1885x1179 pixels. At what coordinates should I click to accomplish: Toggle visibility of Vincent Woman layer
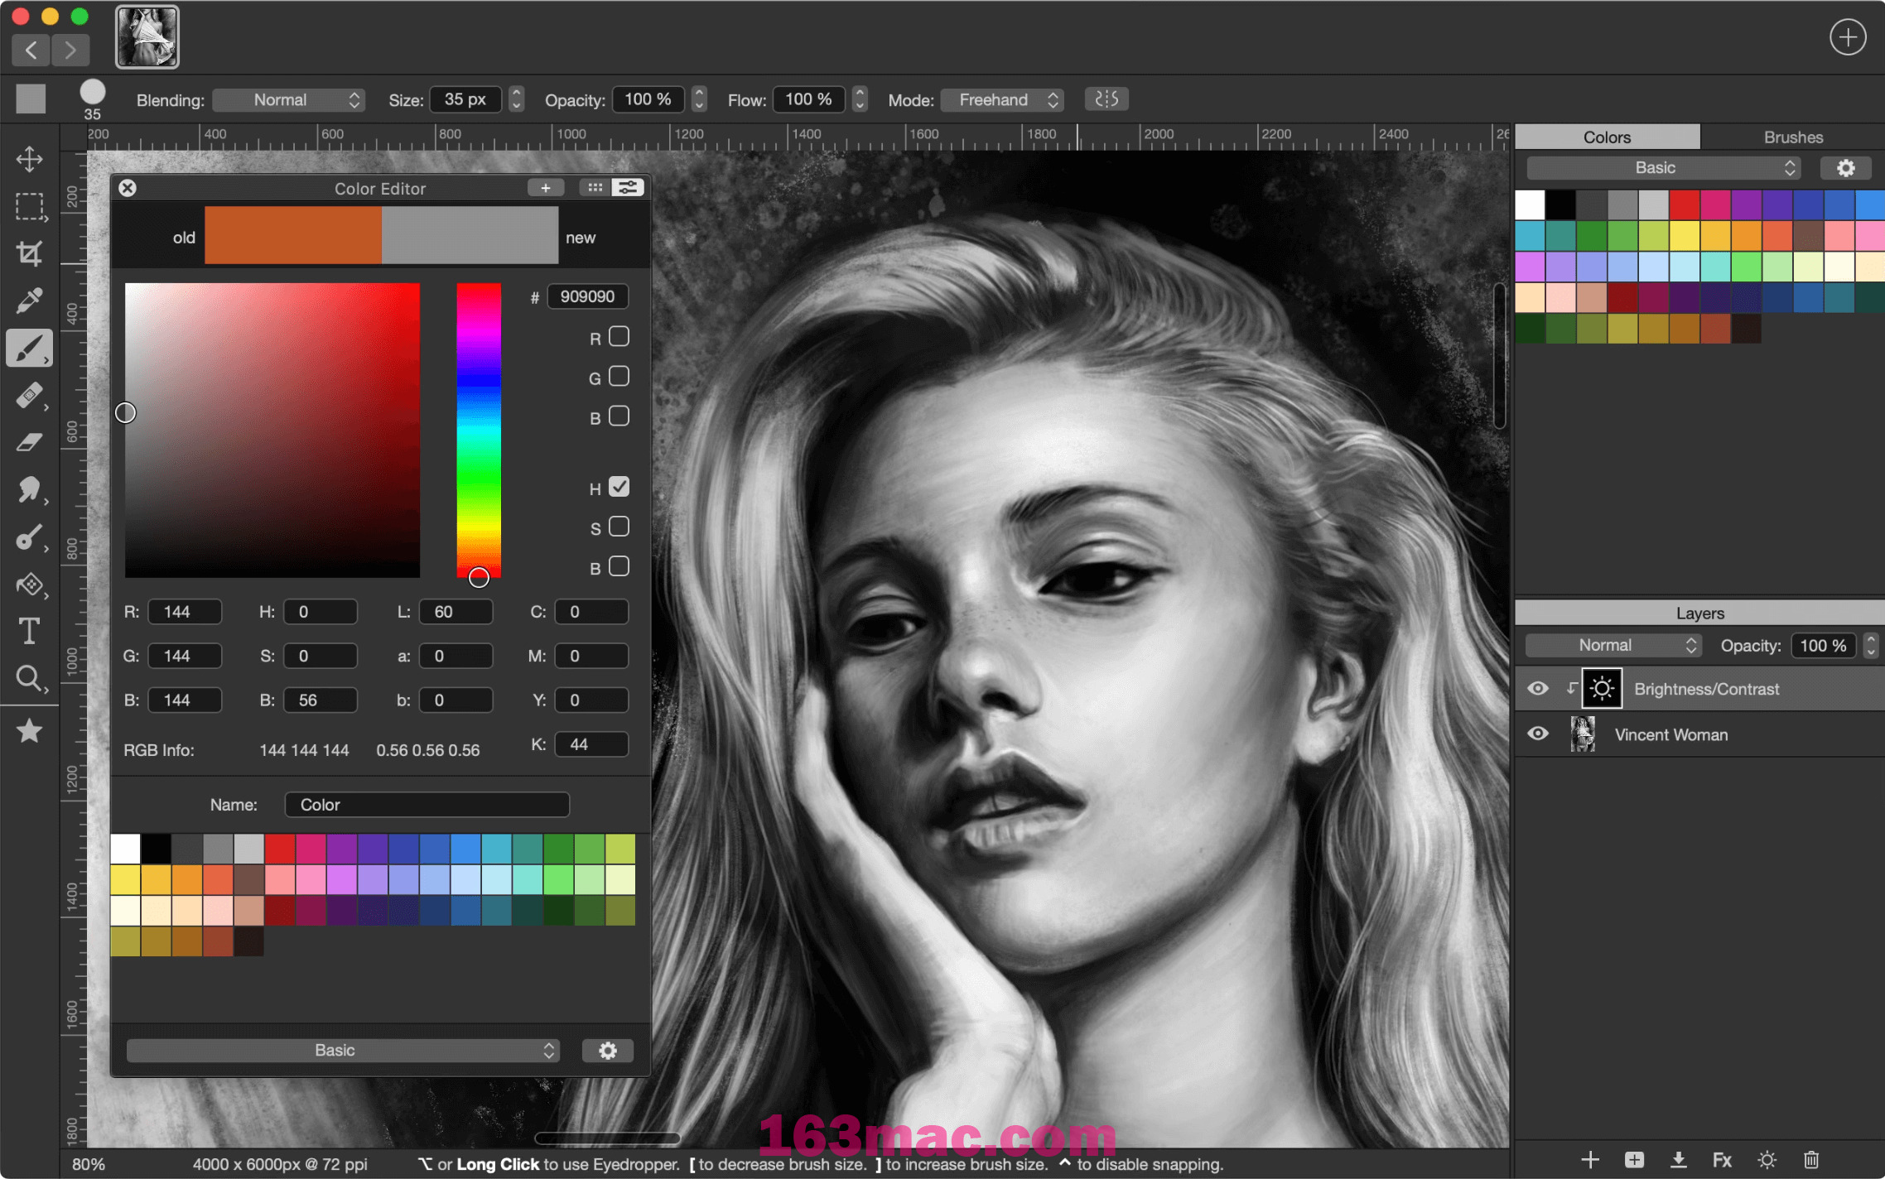click(1539, 735)
